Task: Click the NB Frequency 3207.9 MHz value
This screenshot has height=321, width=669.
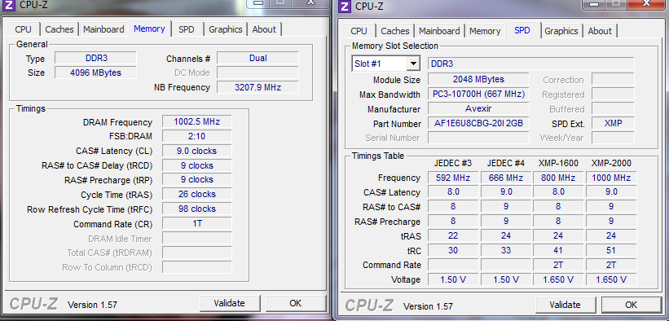Action: [257, 87]
